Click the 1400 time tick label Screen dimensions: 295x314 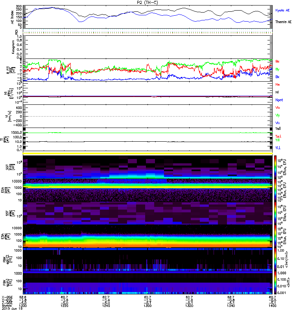pyautogui.click(x=272, y=306)
